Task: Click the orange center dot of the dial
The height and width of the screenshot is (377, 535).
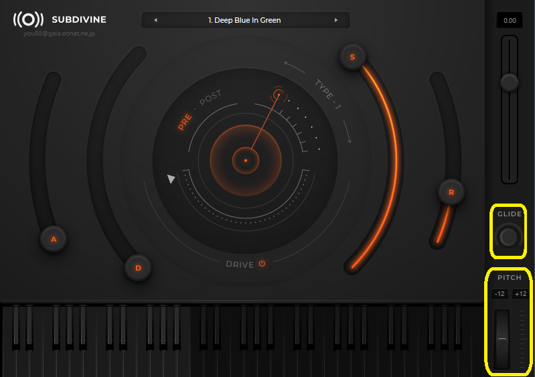Action: pyautogui.click(x=246, y=161)
